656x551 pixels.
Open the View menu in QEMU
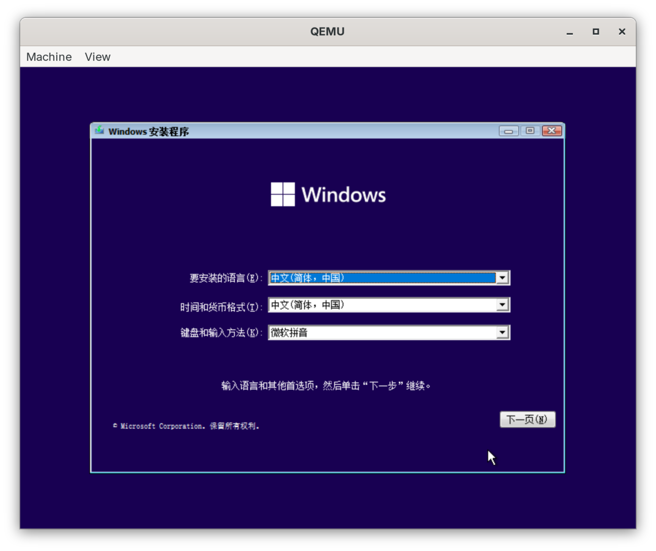coord(98,57)
